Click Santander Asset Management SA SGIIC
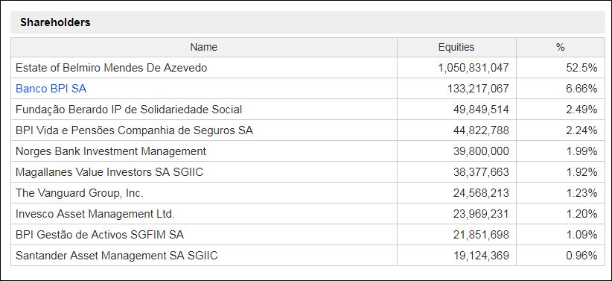This screenshot has height=281, width=612. pyautogui.click(x=117, y=256)
